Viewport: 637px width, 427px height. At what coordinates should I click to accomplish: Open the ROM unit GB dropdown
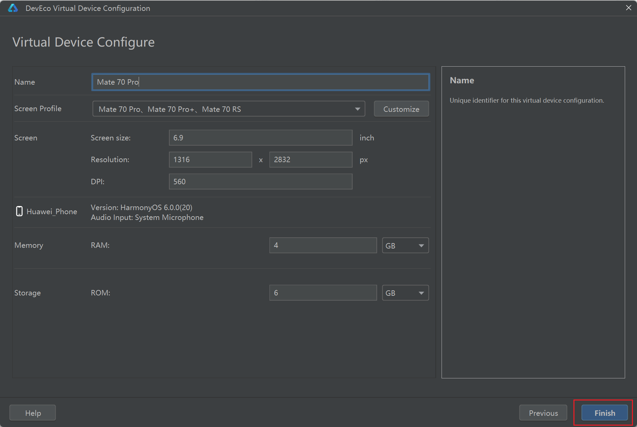(405, 293)
